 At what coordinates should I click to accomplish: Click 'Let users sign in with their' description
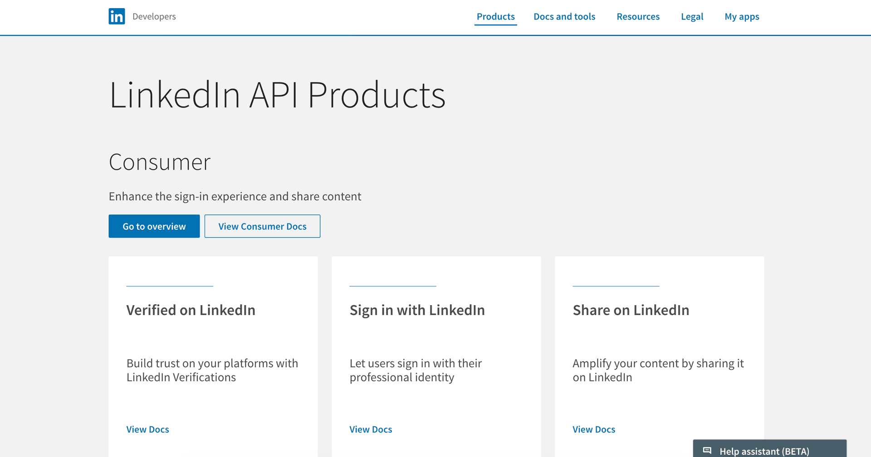point(416,370)
